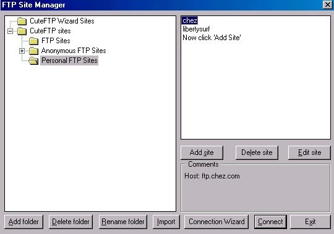Select the libertysurf site entry

pos(196,29)
